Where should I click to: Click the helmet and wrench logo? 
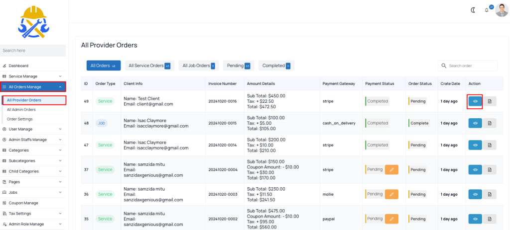(x=33, y=22)
